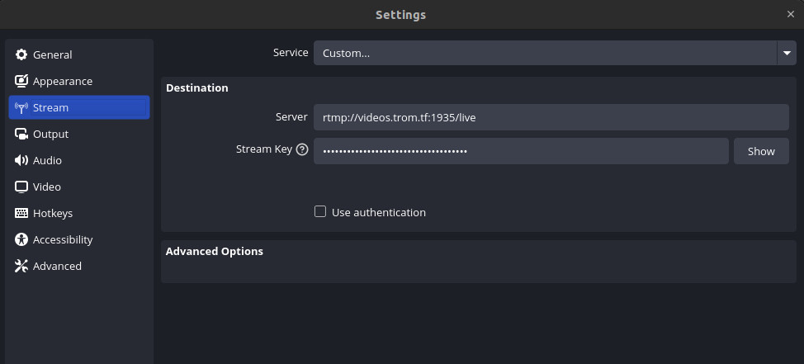Click the Stream Key label
This screenshot has height=364, width=804.
click(263, 149)
